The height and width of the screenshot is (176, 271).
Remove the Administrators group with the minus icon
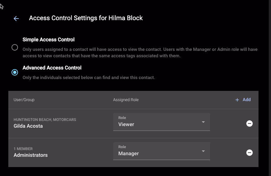click(x=249, y=153)
